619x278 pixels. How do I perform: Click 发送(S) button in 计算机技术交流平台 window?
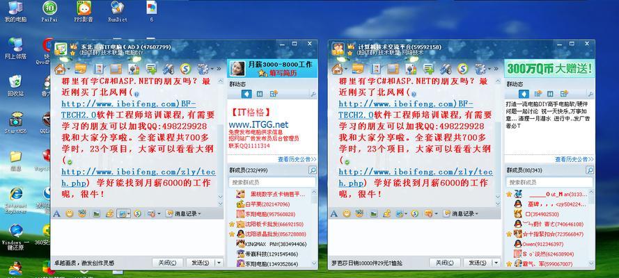[478, 263]
